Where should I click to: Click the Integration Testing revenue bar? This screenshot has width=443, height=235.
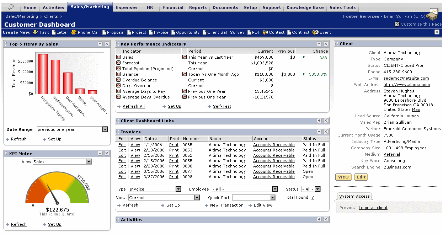(x=43, y=74)
